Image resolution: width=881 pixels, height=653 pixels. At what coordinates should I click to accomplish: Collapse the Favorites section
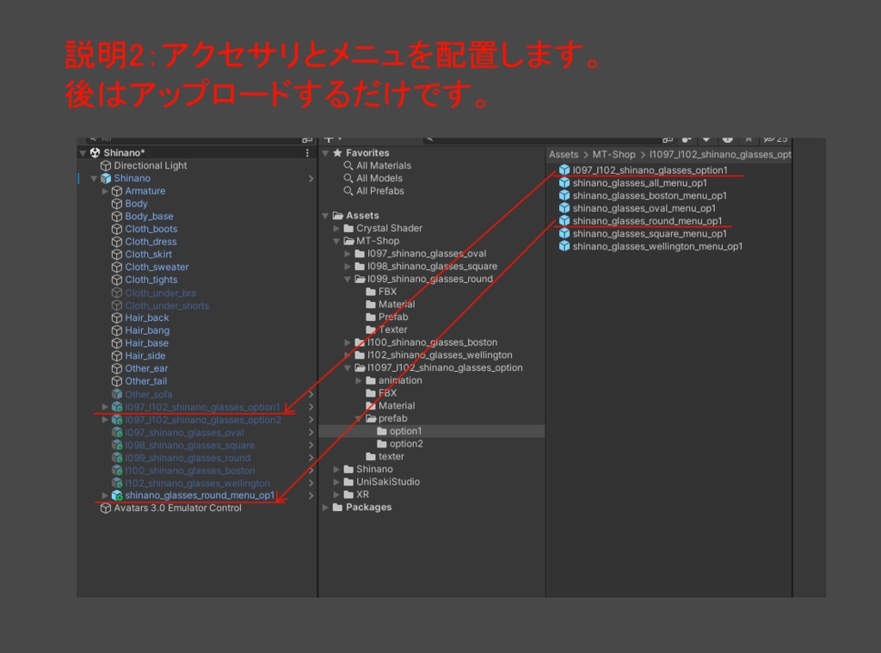click(x=325, y=153)
